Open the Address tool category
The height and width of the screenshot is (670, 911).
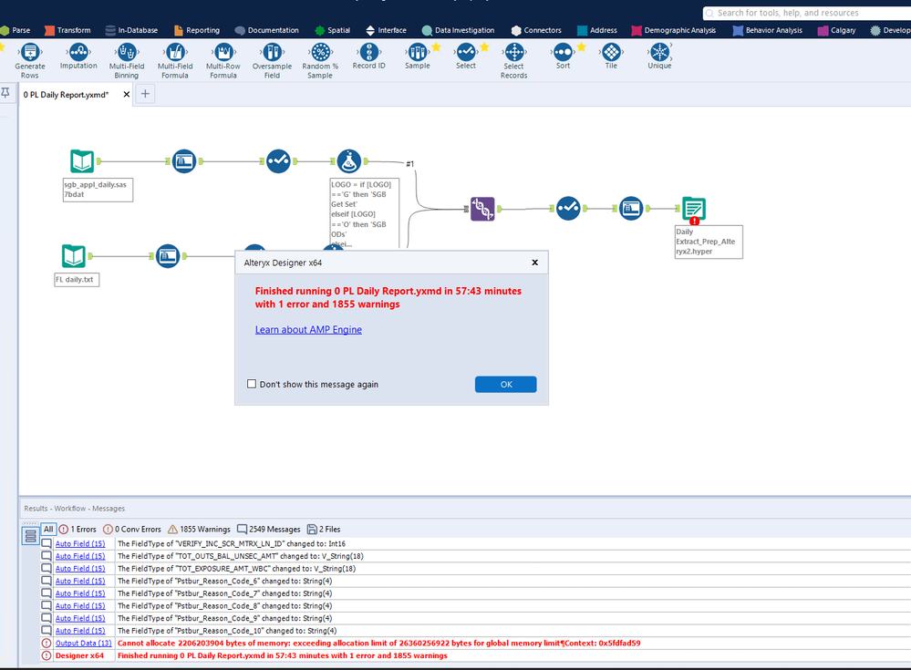tap(597, 30)
